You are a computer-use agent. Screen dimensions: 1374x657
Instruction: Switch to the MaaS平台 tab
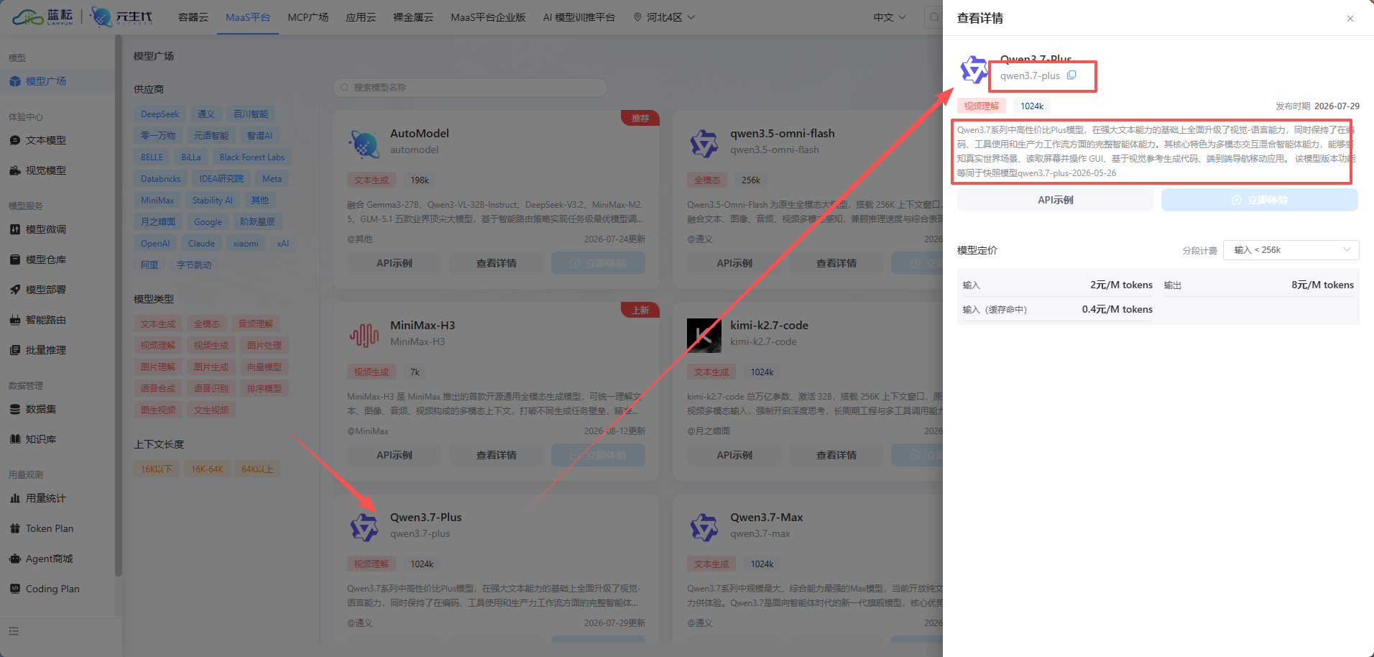pyautogui.click(x=248, y=17)
